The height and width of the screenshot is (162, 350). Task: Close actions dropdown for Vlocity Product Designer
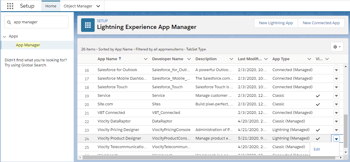pyautogui.click(x=336, y=138)
